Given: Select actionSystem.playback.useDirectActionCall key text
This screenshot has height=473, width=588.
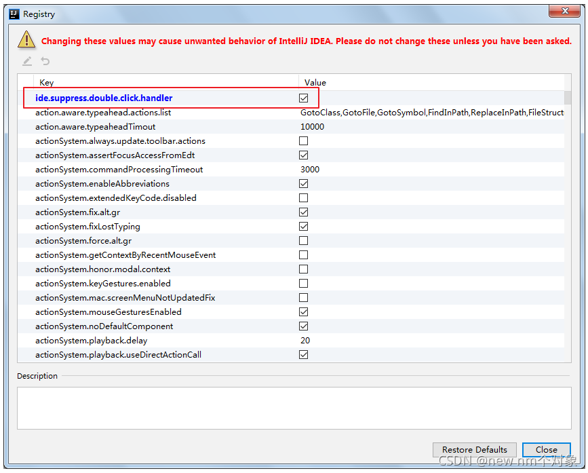Looking at the screenshot, I should (118, 355).
